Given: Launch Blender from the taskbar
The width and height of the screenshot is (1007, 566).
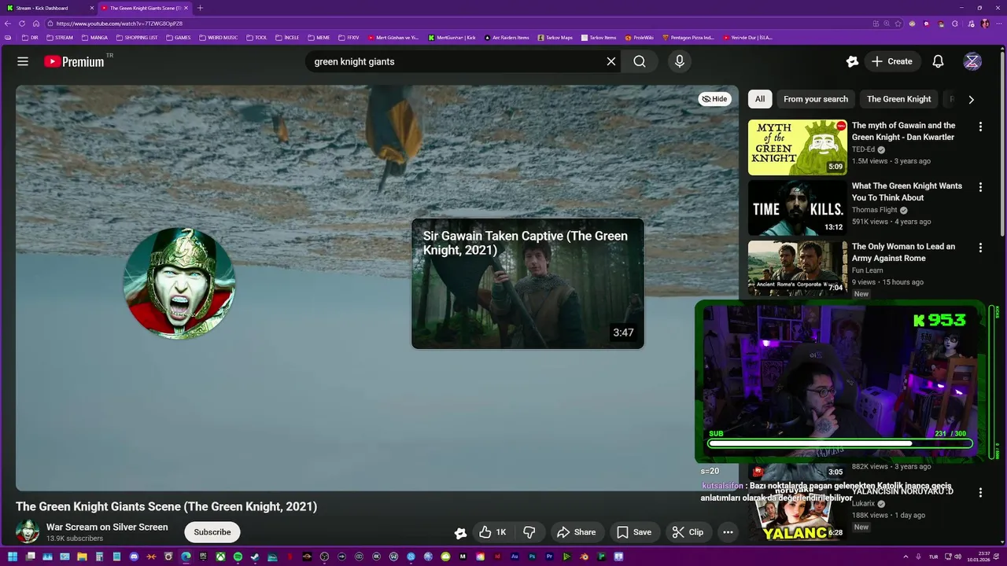Looking at the screenshot, I should pos(584,557).
